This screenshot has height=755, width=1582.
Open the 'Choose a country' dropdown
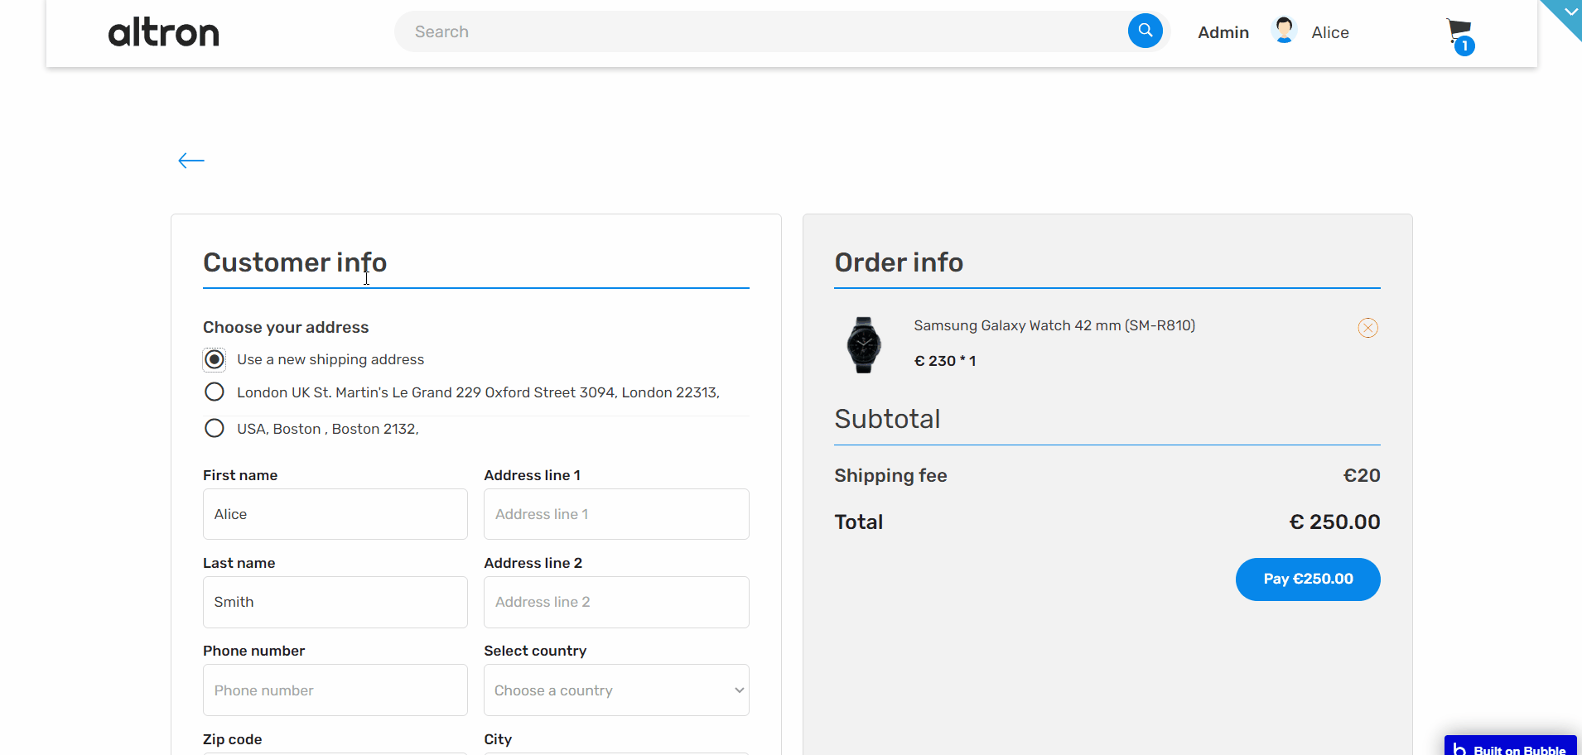(616, 690)
